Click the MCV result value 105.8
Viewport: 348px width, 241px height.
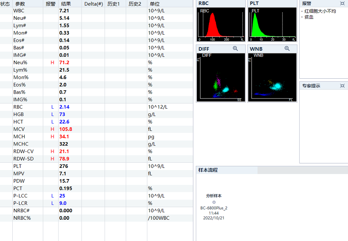pos(66,129)
